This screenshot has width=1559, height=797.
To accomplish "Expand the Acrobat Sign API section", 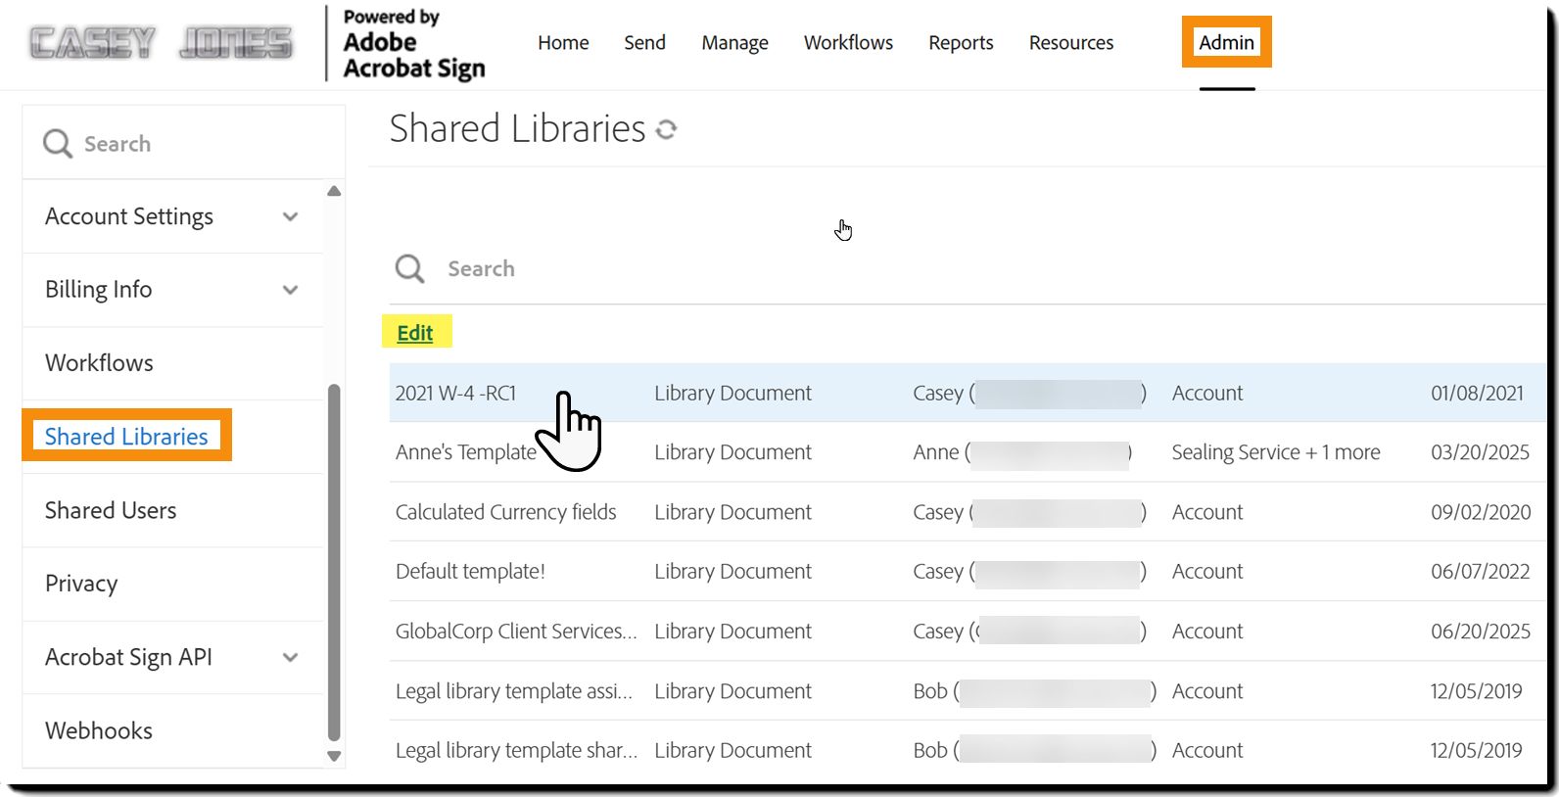I will (290, 657).
